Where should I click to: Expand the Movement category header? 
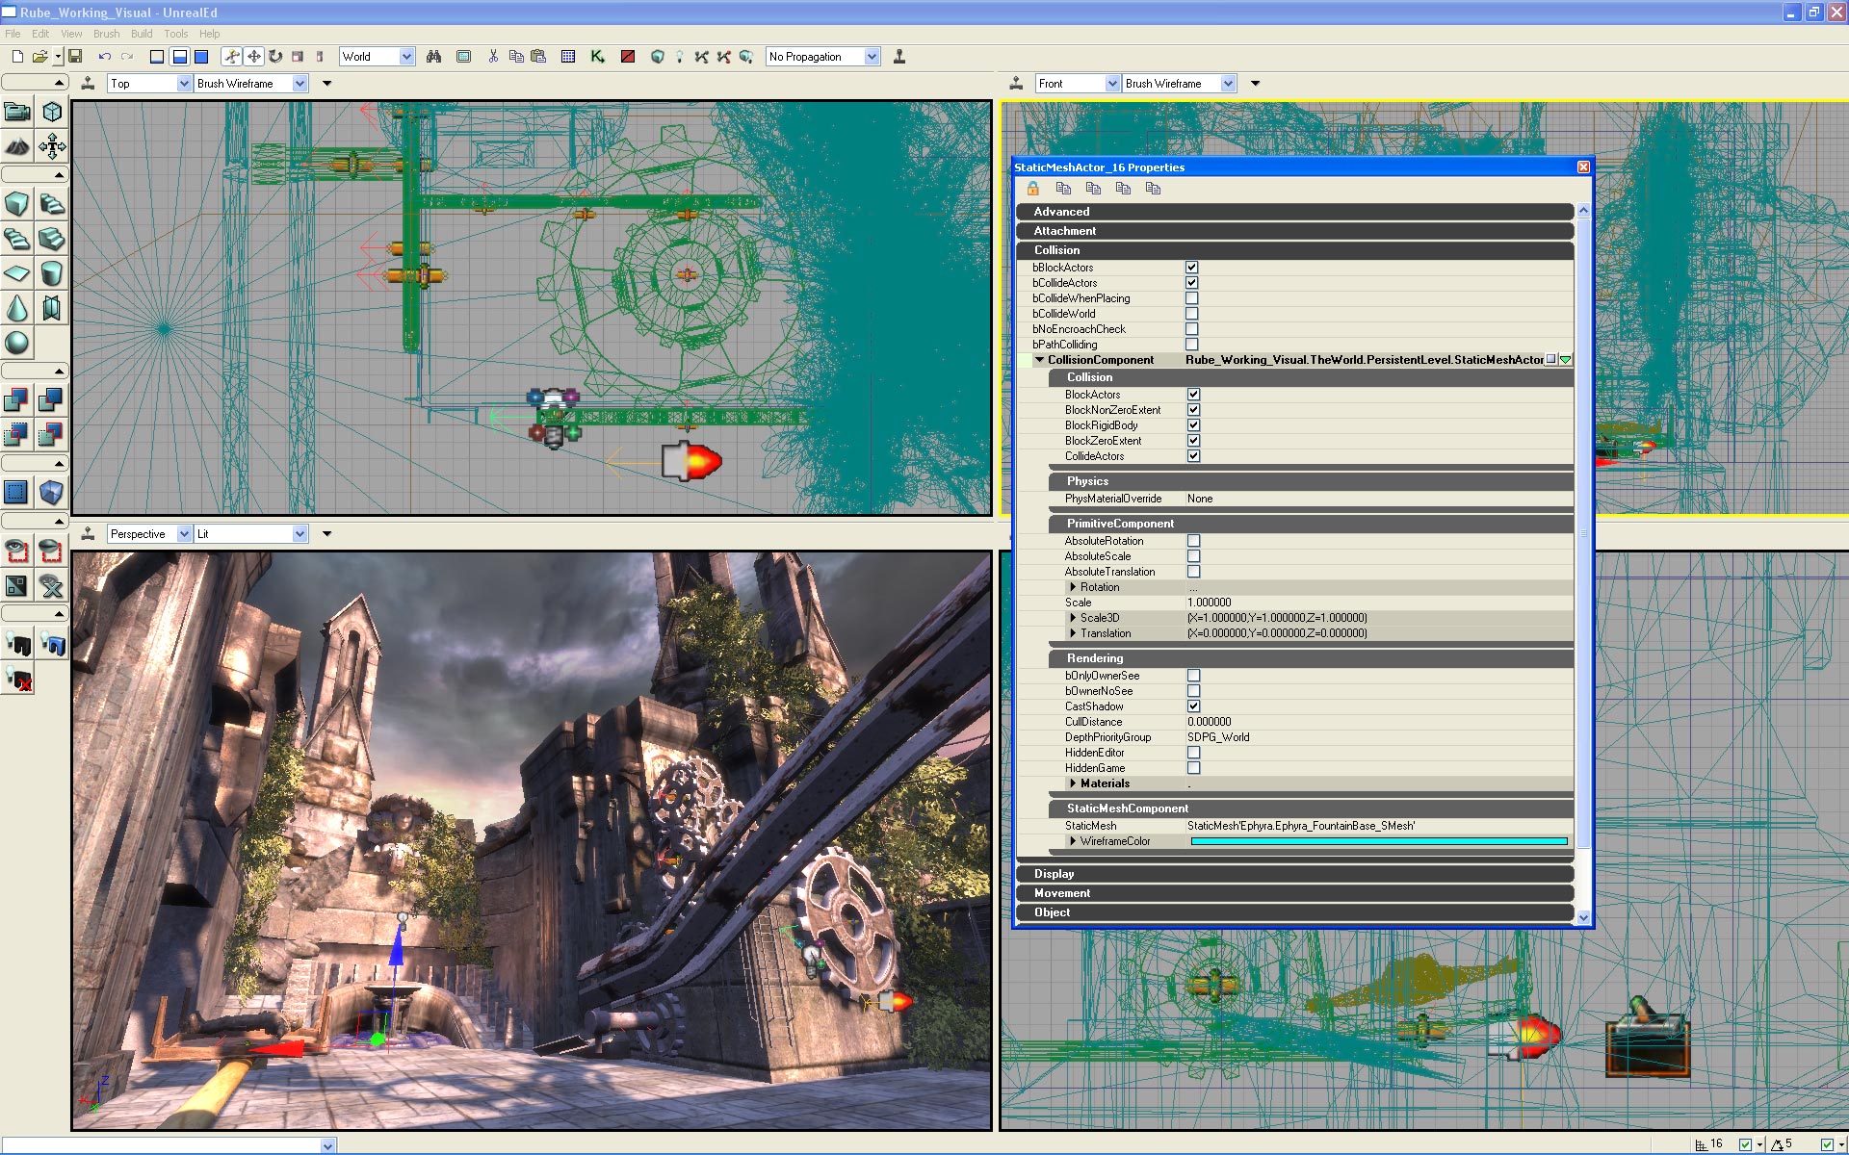(1062, 893)
